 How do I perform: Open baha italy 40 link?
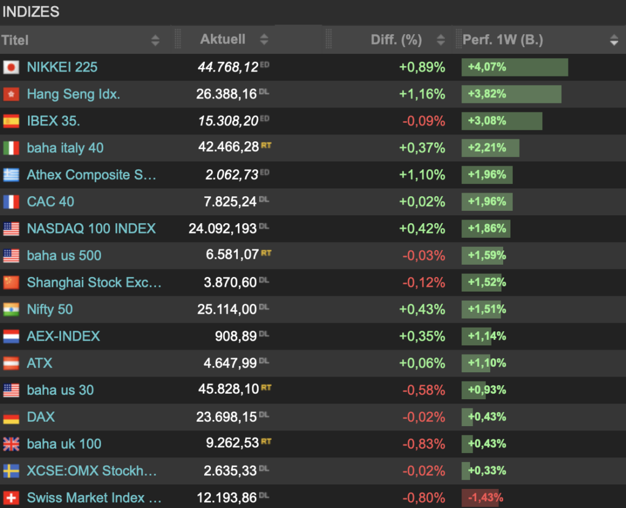tap(65, 148)
